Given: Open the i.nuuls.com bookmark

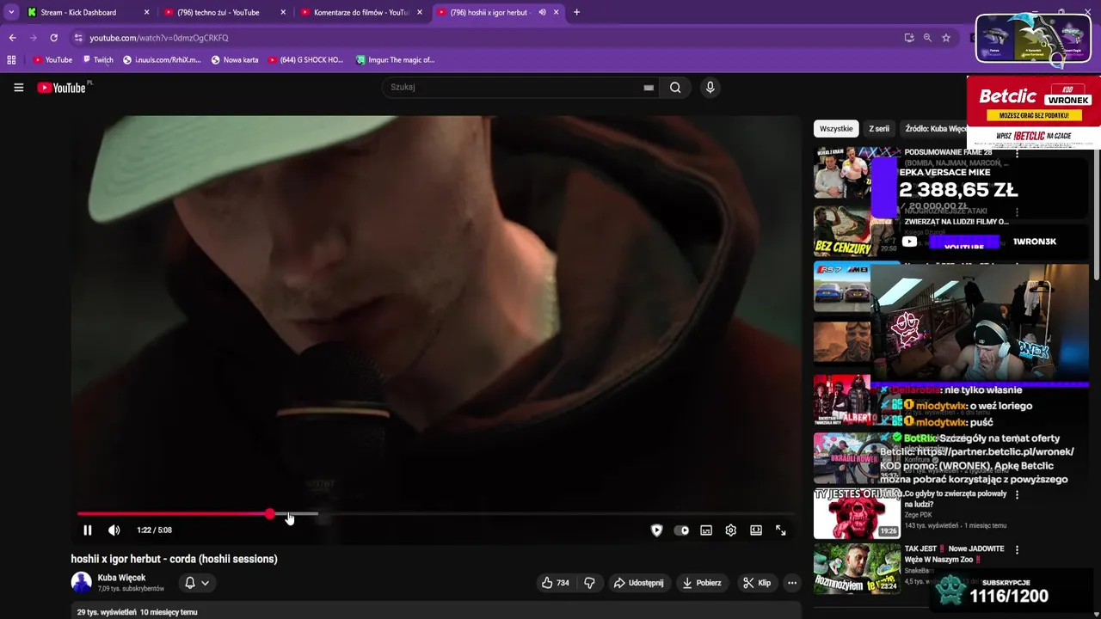Looking at the screenshot, I should pyautogui.click(x=162, y=60).
